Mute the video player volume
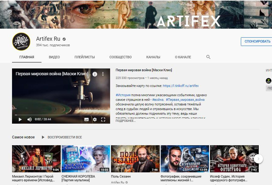Screen dimensions: 272x185 tap(30, 119)
